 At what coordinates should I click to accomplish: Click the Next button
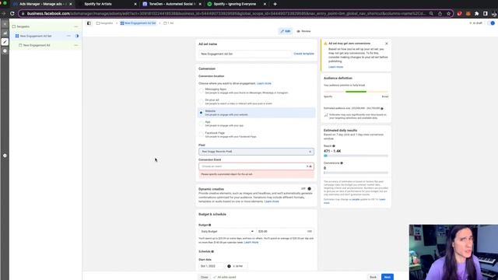(x=388, y=277)
